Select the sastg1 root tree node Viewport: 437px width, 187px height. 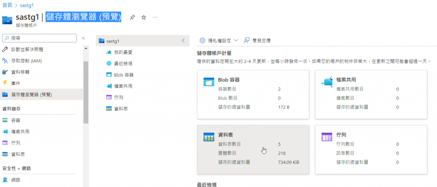143,41
